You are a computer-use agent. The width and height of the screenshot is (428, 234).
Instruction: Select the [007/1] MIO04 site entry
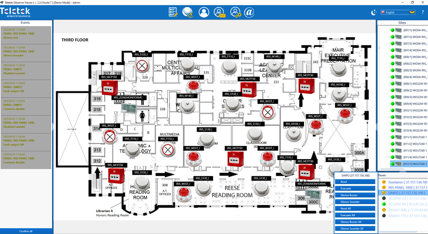[x=409, y=30]
